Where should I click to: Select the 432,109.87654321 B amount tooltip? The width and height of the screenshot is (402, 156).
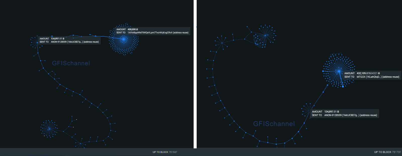pos(372,75)
